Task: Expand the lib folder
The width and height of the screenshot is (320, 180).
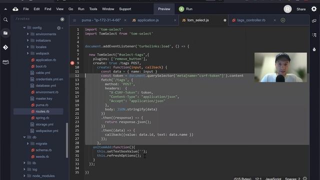Action: [x=24, y=163]
